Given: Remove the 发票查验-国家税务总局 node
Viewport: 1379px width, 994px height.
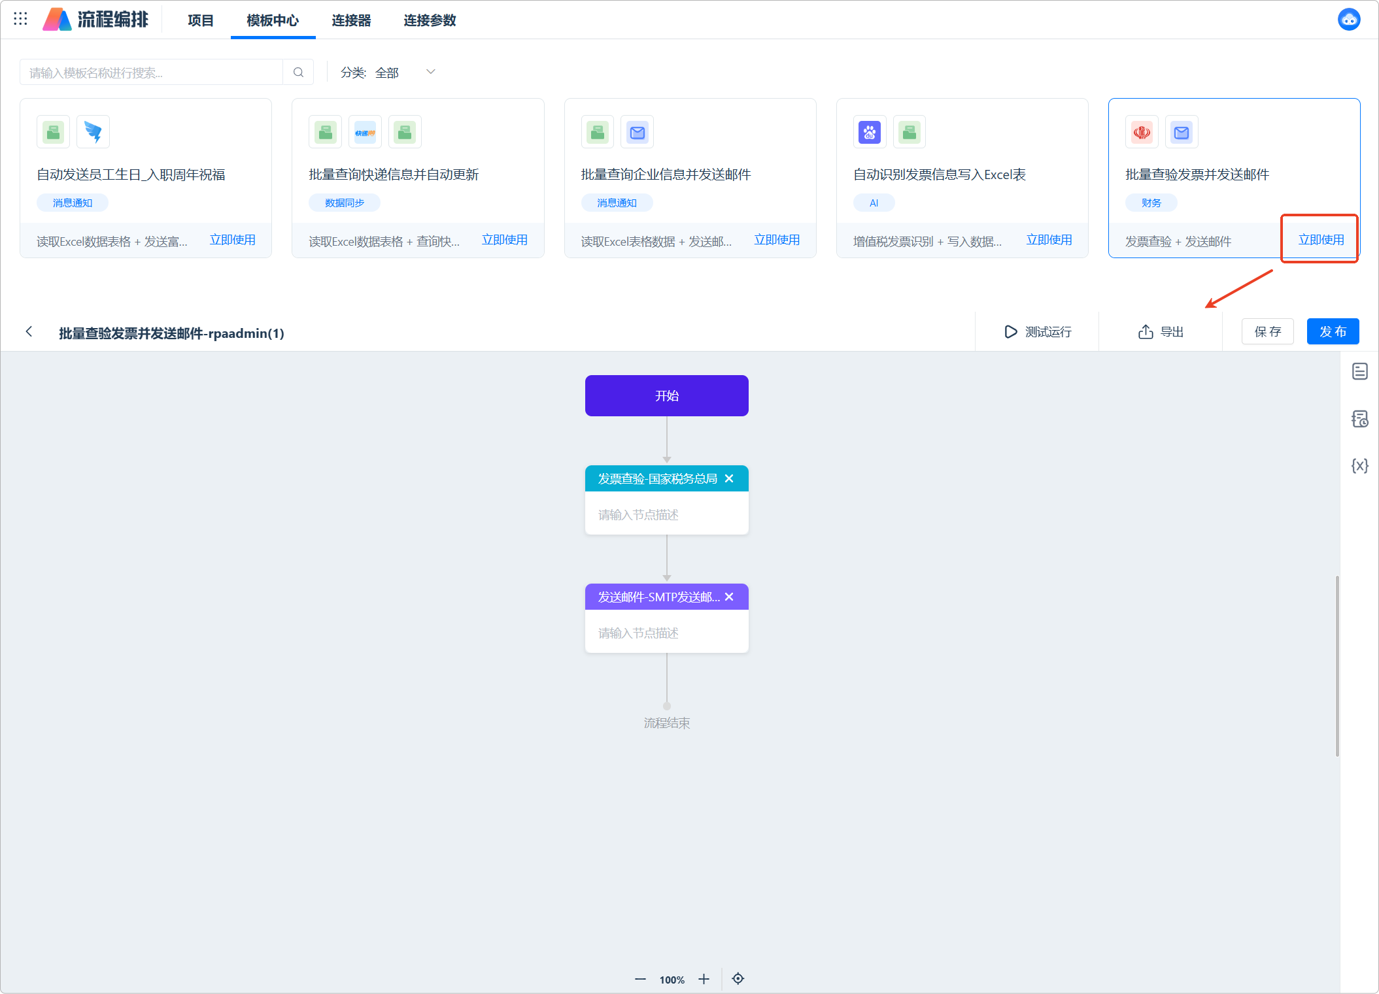Looking at the screenshot, I should click(729, 479).
